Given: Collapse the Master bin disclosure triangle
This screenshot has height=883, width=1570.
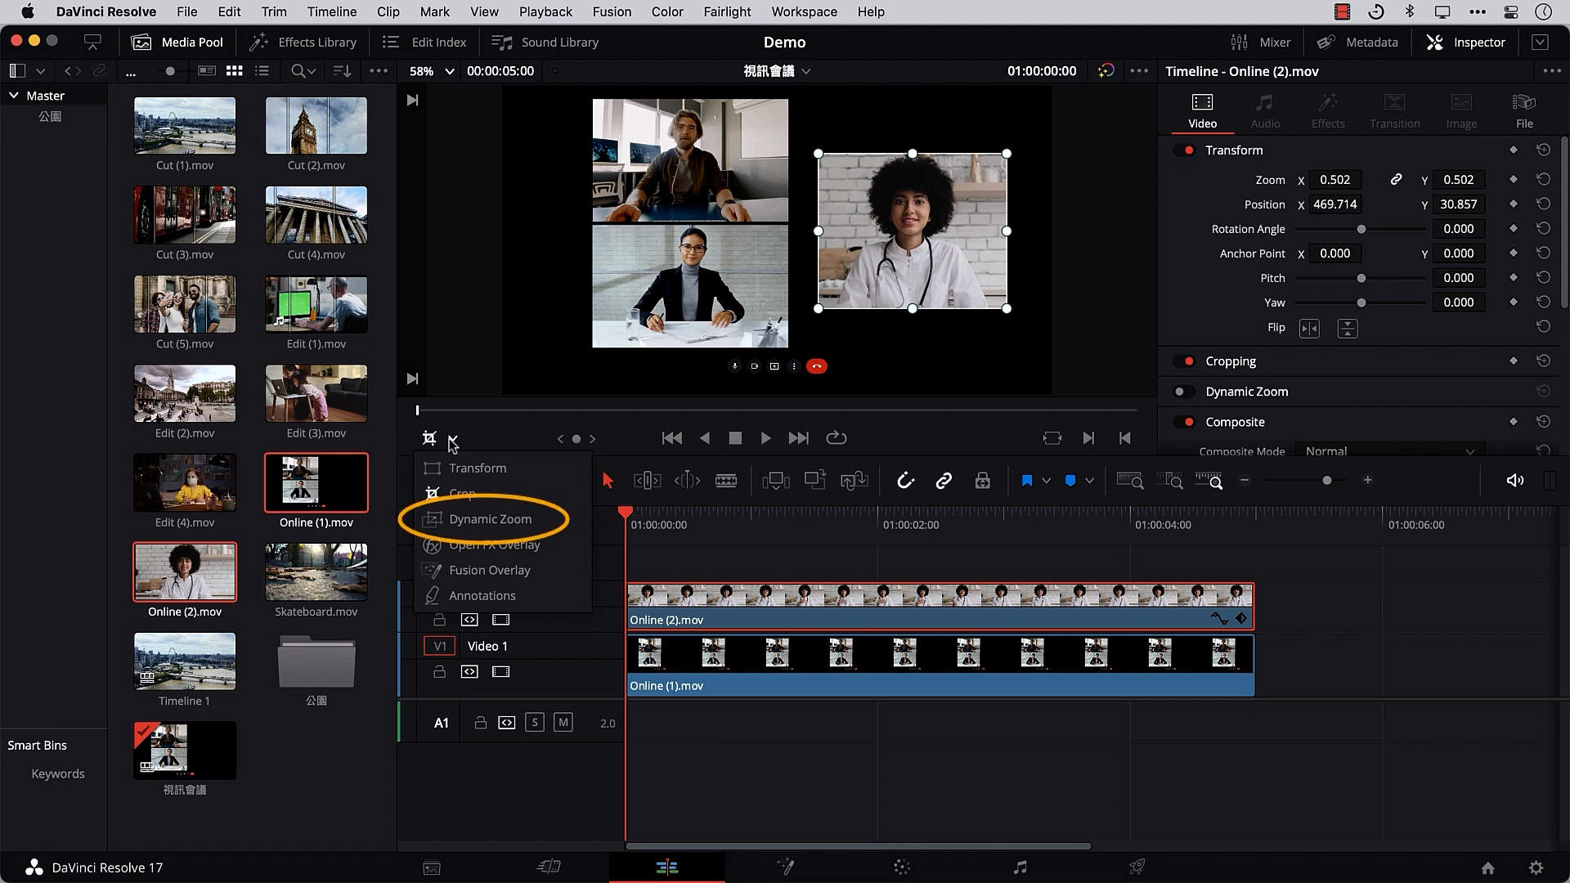Looking at the screenshot, I should (x=13, y=95).
